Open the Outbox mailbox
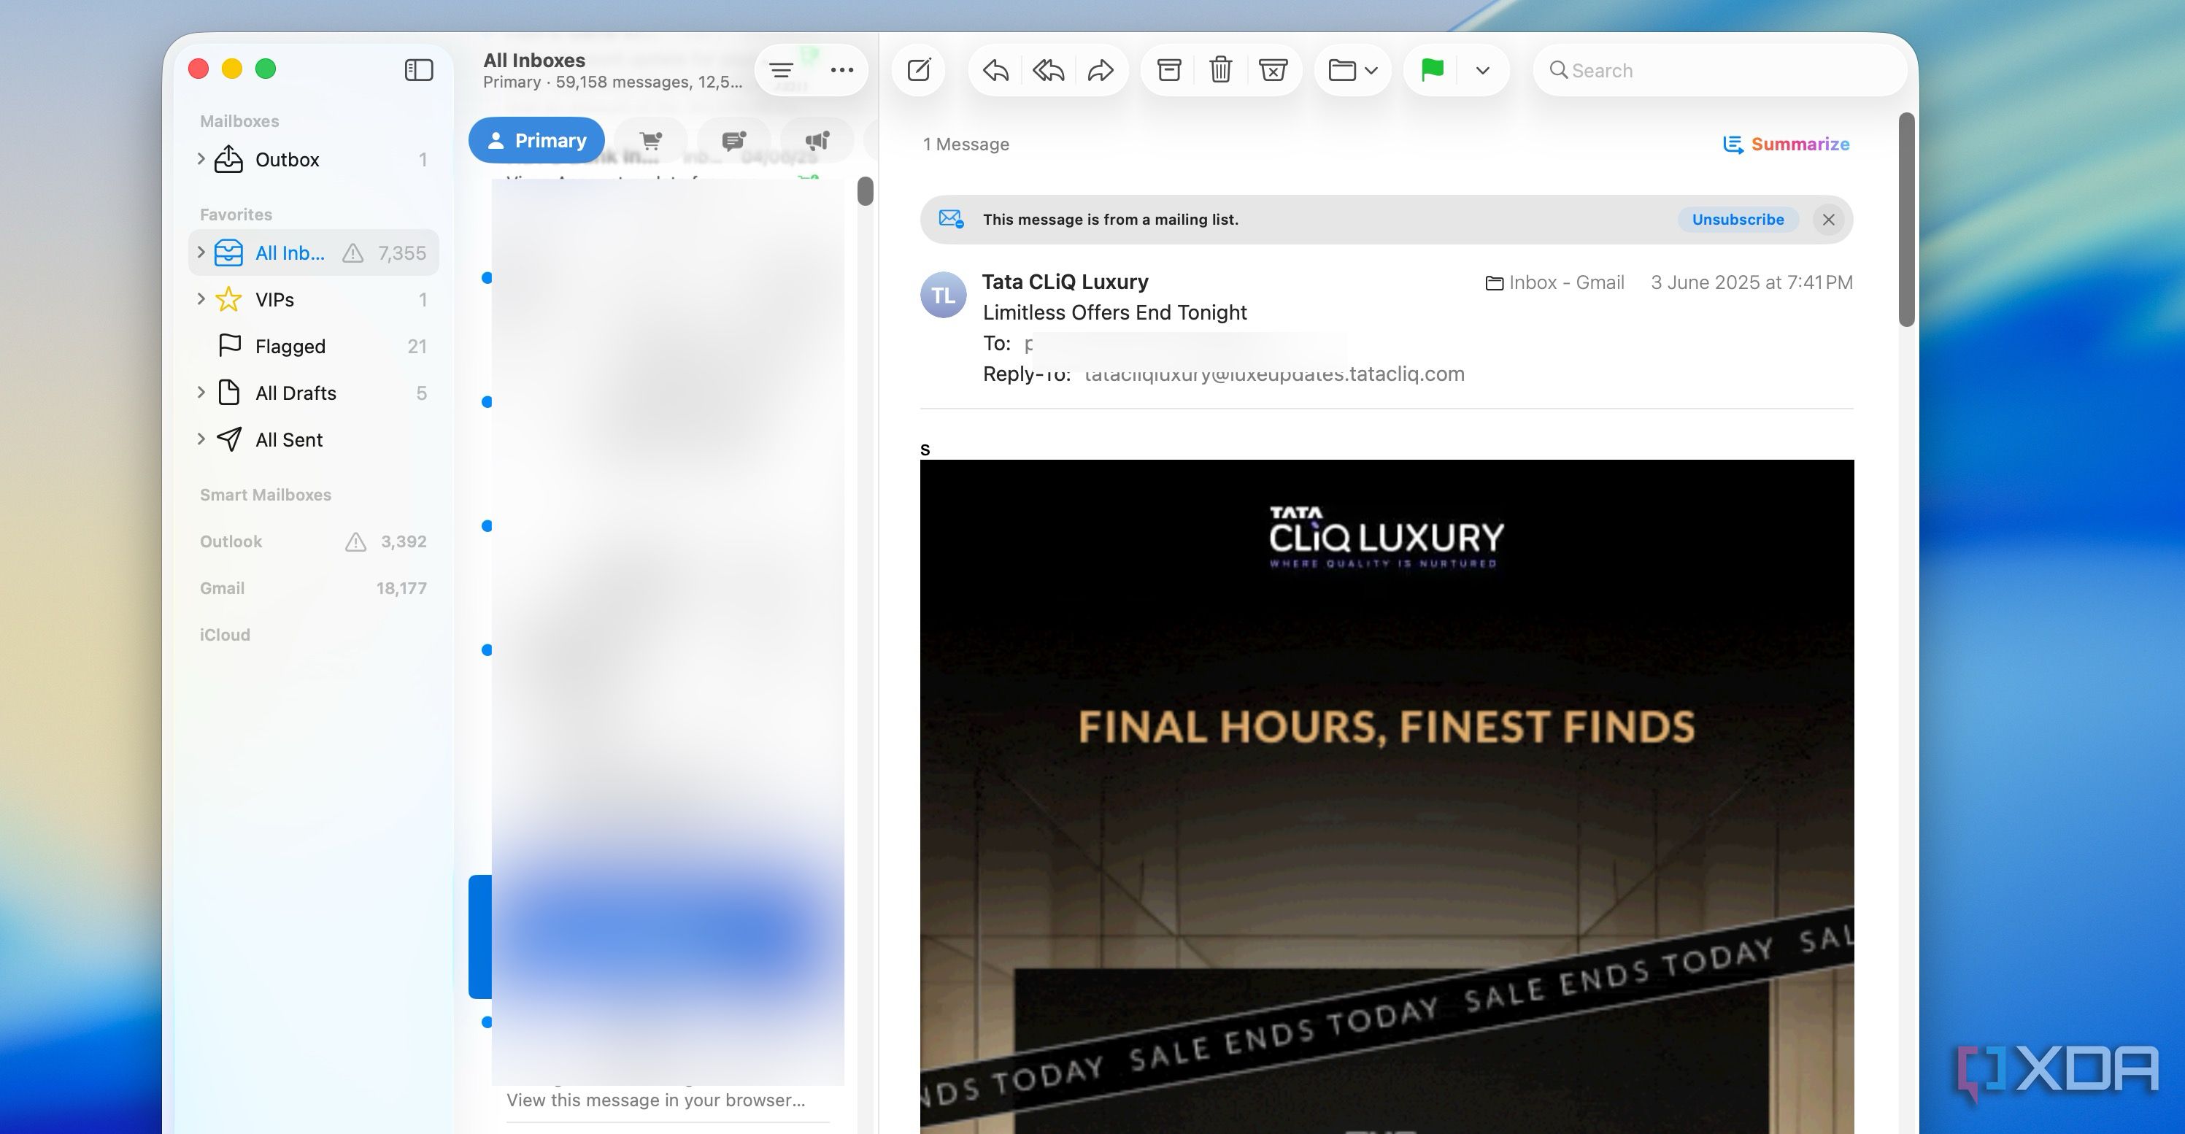Viewport: 2185px width, 1134px height. click(x=313, y=160)
